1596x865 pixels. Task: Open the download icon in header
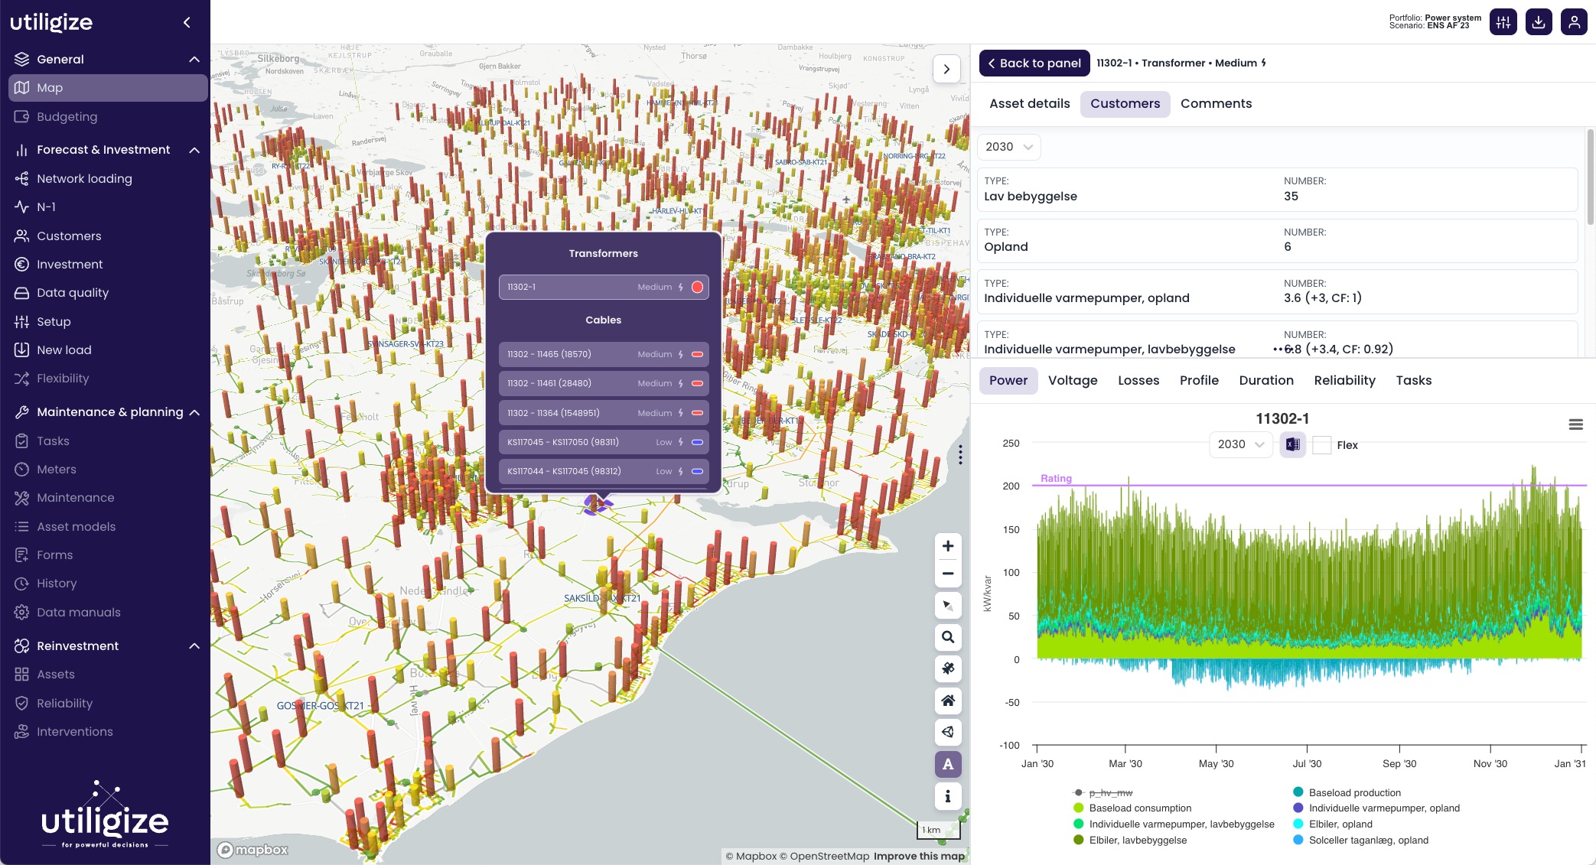point(1539,22)
